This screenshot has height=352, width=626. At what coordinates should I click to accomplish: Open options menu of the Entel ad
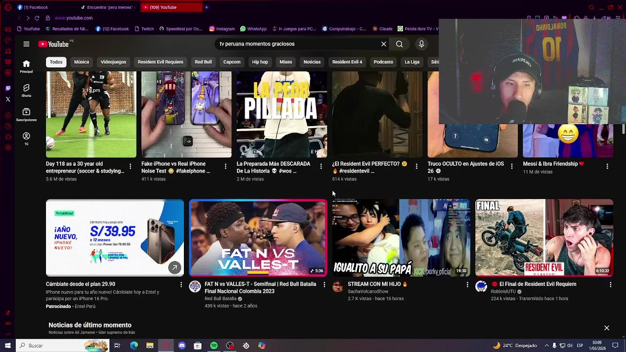pyautogui.click(x=181, y=285)
